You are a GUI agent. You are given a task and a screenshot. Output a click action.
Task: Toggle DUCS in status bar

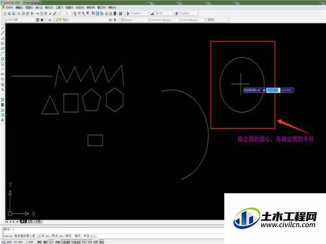(x=85, y=242)
